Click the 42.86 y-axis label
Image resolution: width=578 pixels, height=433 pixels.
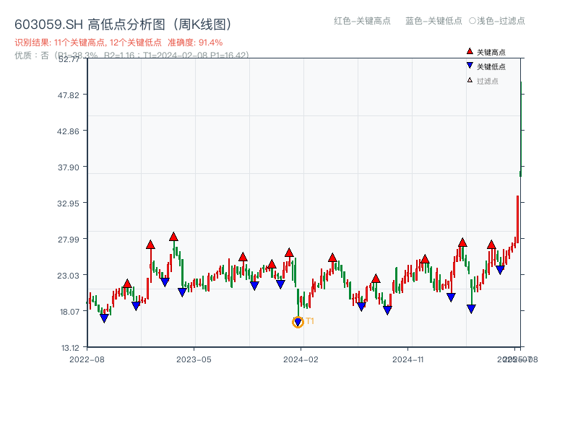coord(68,131)
